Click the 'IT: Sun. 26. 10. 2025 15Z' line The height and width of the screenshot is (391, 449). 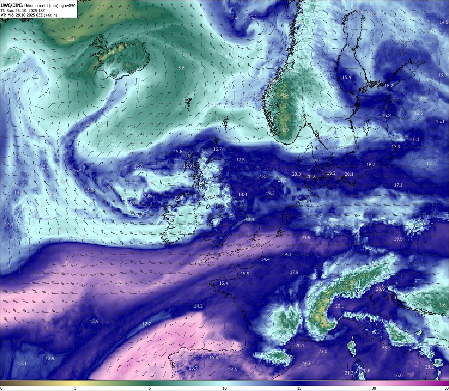click(23, 11)
